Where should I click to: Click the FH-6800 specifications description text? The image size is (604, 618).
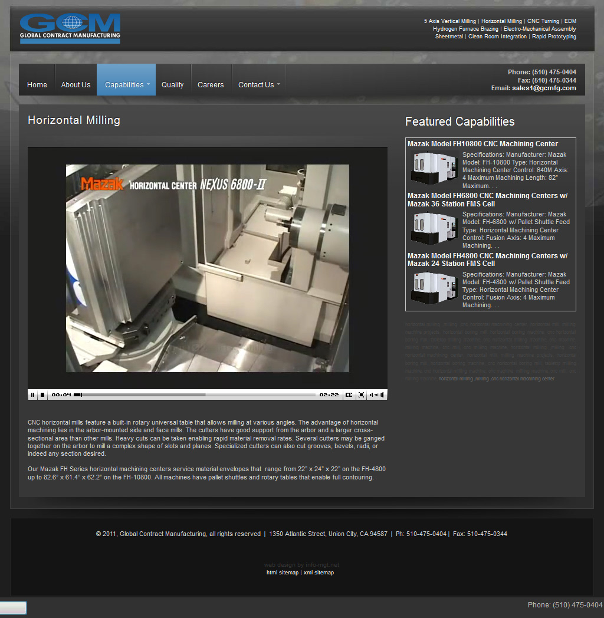point(516,230)
